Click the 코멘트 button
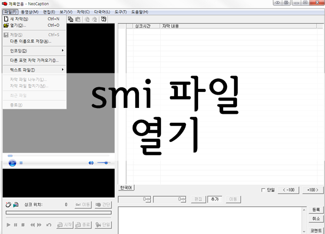 click(x=316, y=230)
